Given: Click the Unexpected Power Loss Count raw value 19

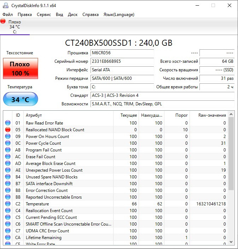Looking at the screenshot, I should tap(224, 170).
